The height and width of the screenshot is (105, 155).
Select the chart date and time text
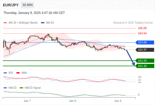[x=34, y=13]
